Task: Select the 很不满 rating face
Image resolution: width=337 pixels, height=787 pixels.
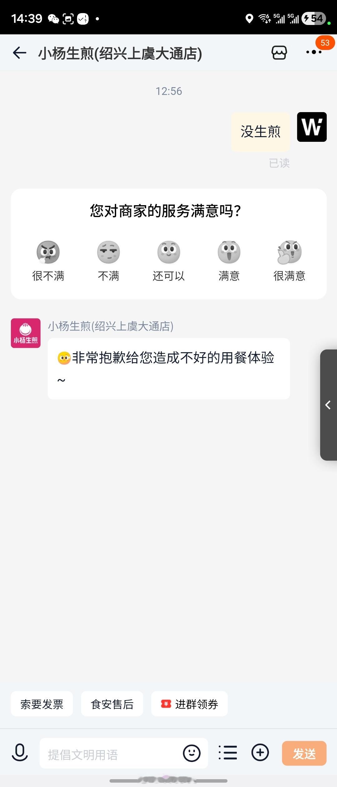Action: coord(48,252)
